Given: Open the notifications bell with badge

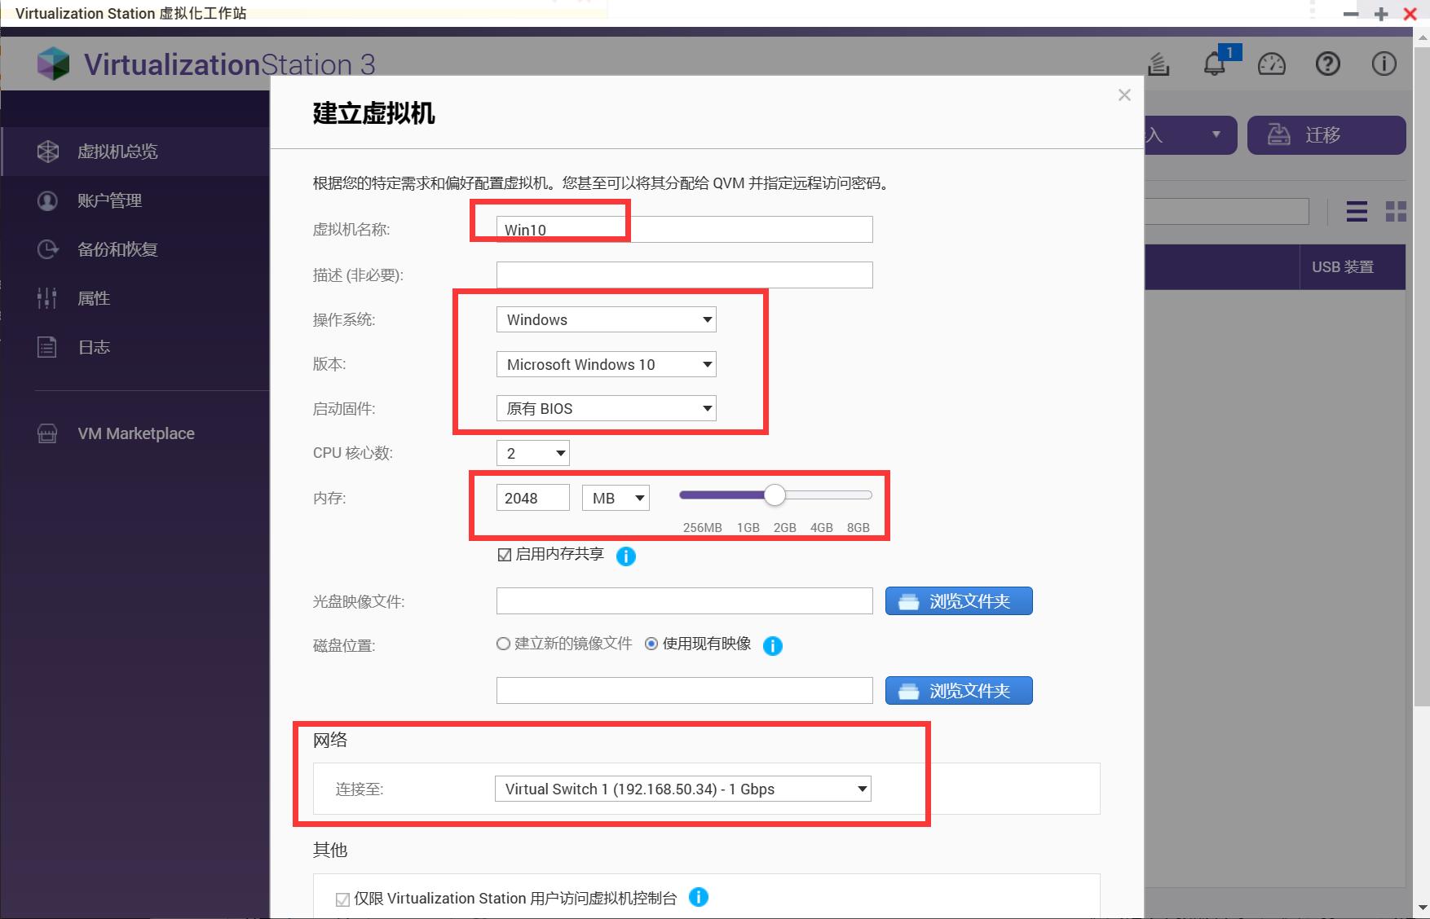Looking at the screenshot, I should point(1214,64).
